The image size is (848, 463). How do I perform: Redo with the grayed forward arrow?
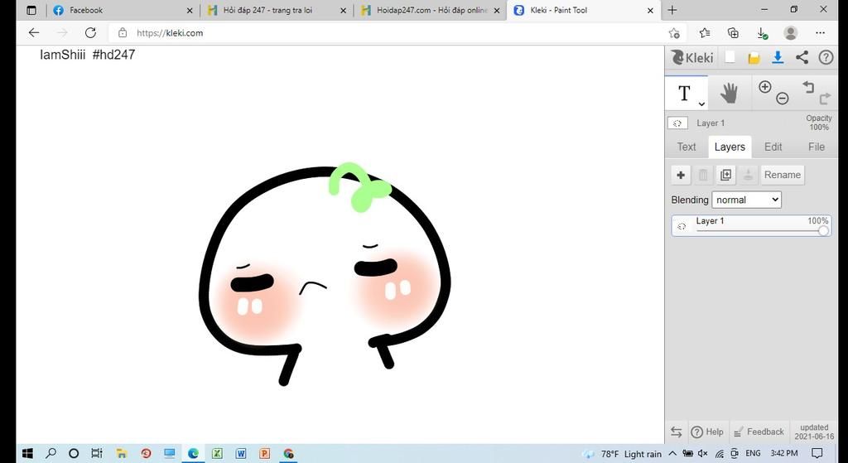(x=825, y=99)
